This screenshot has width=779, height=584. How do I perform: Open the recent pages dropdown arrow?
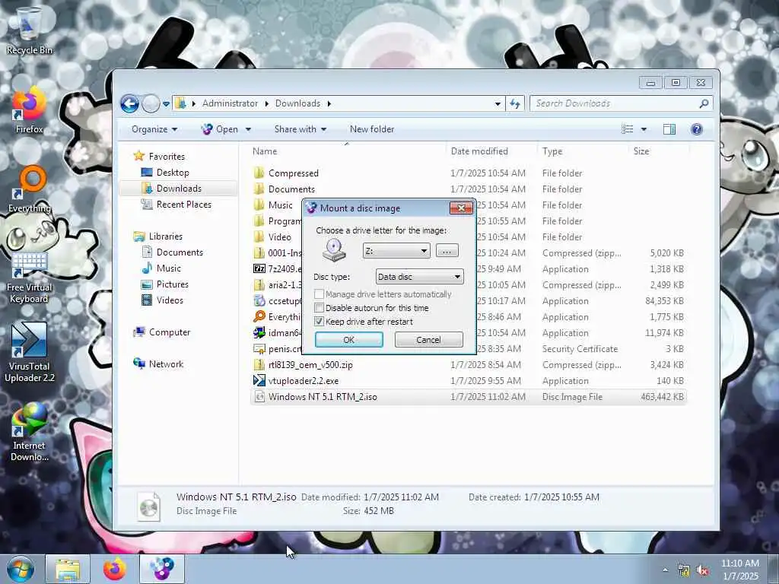click(x=166, y=103)
